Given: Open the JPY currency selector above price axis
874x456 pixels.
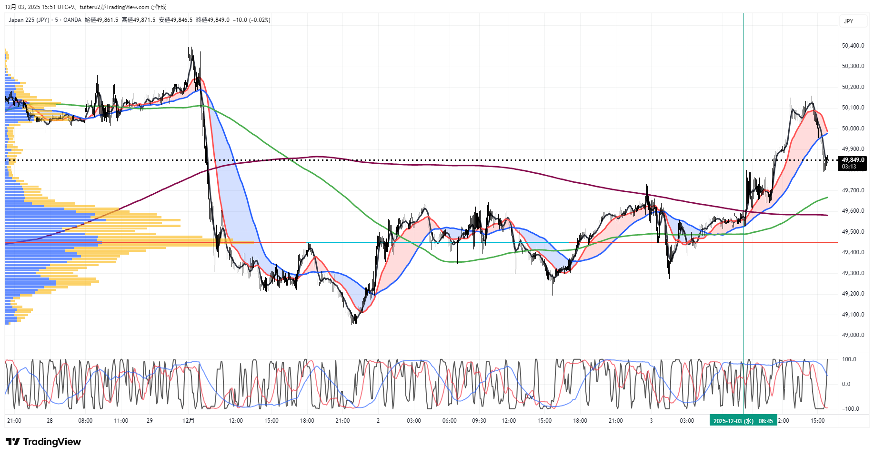Looking at the screenshot, I should (848, 21).
